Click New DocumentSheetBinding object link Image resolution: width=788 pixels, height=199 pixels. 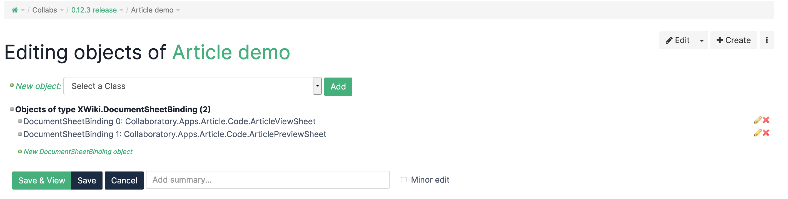pyautogui.click(x=78, y=152)
